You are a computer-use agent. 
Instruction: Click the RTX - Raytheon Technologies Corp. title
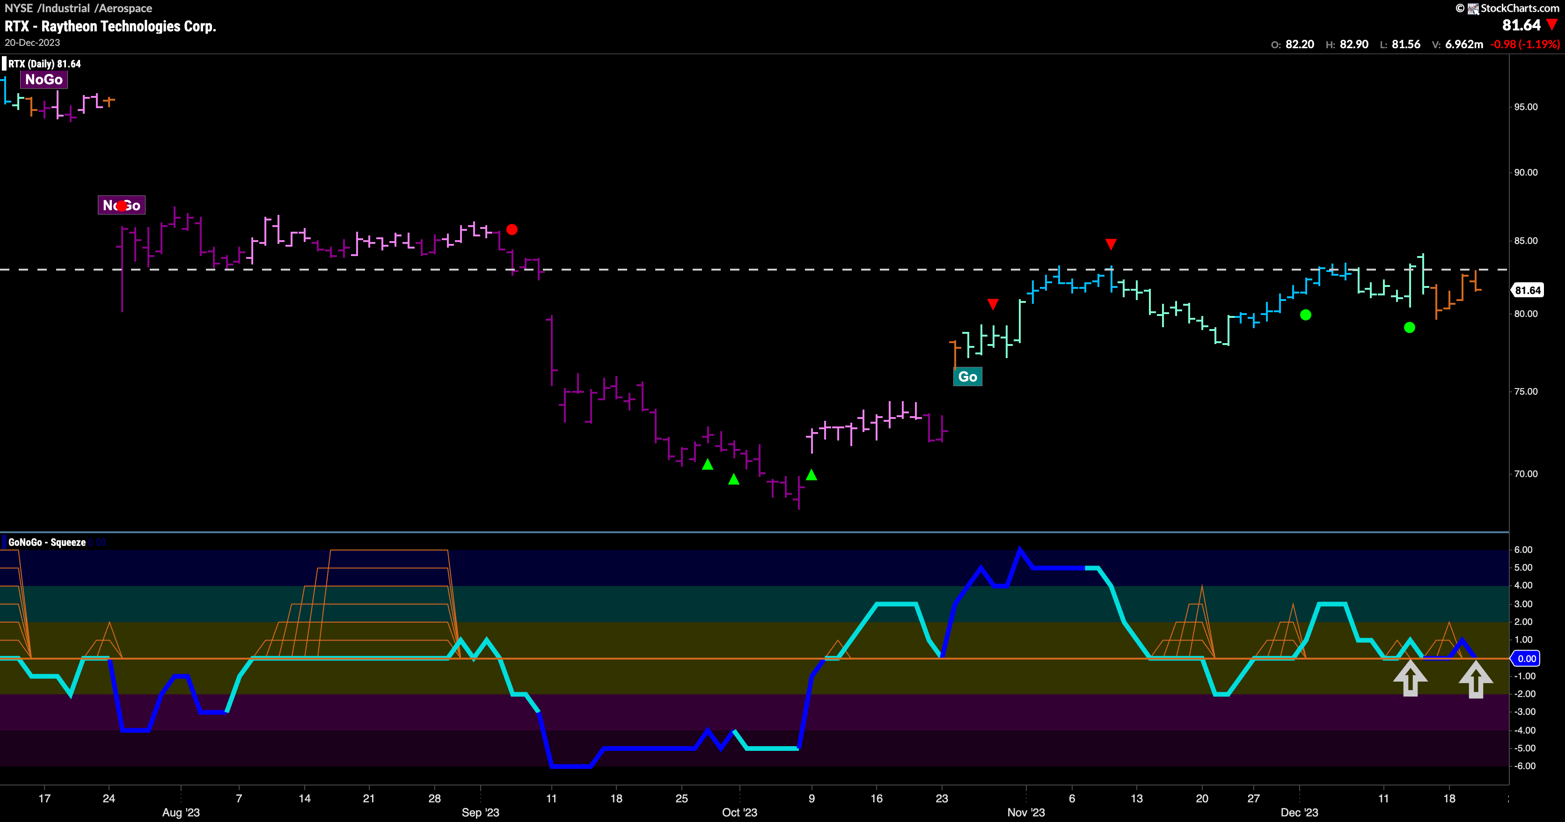(x=110, y=26)
